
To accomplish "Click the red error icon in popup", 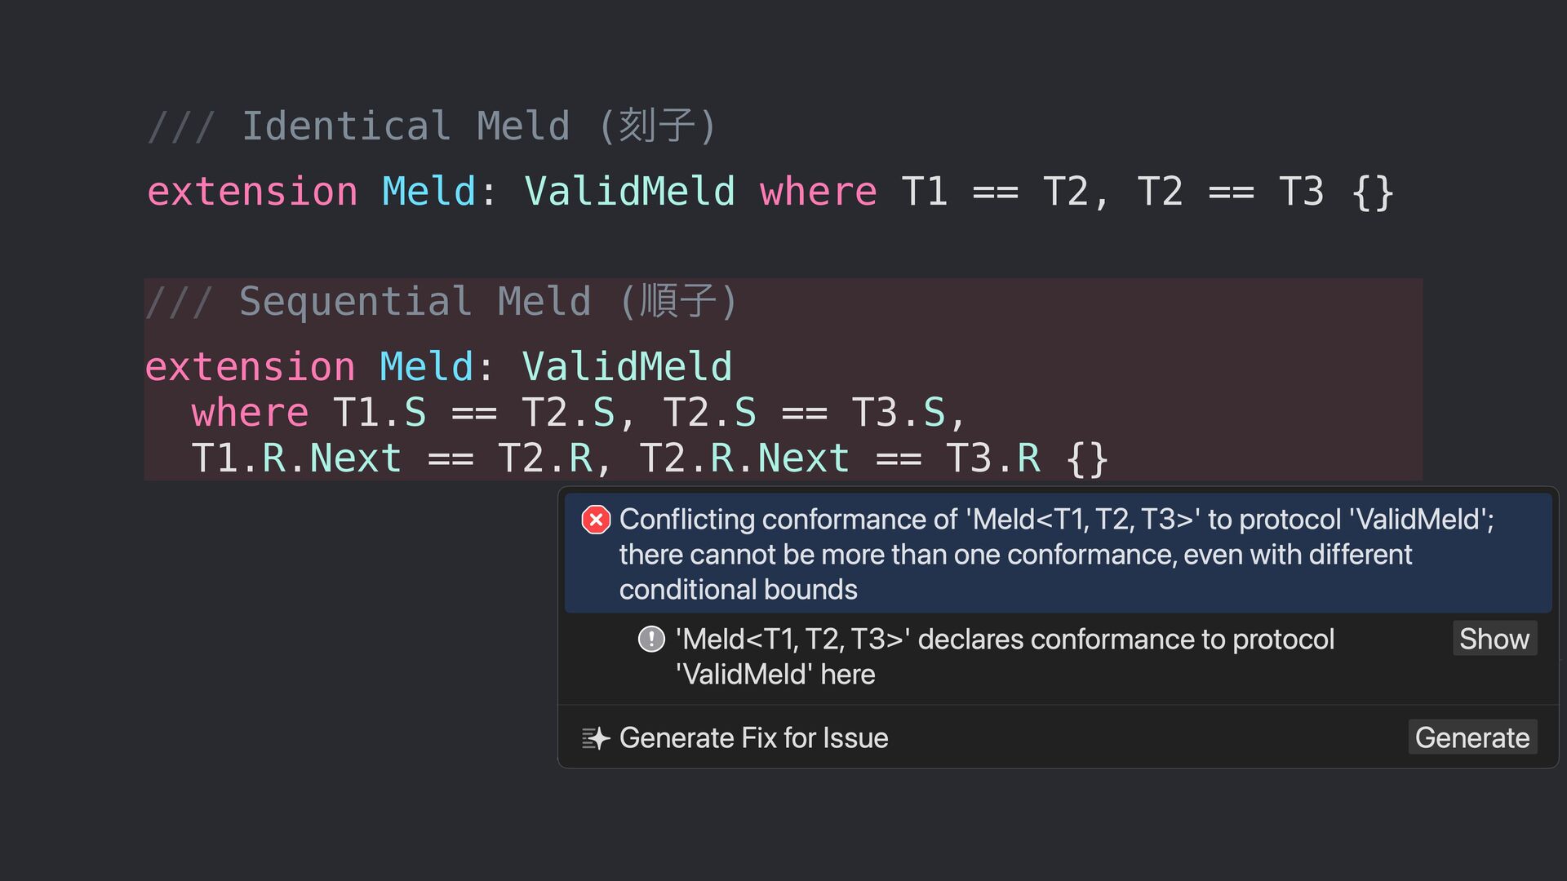I will tap(596, 520).
